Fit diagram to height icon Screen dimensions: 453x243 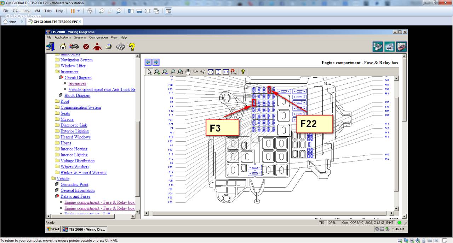click(218, 72)
